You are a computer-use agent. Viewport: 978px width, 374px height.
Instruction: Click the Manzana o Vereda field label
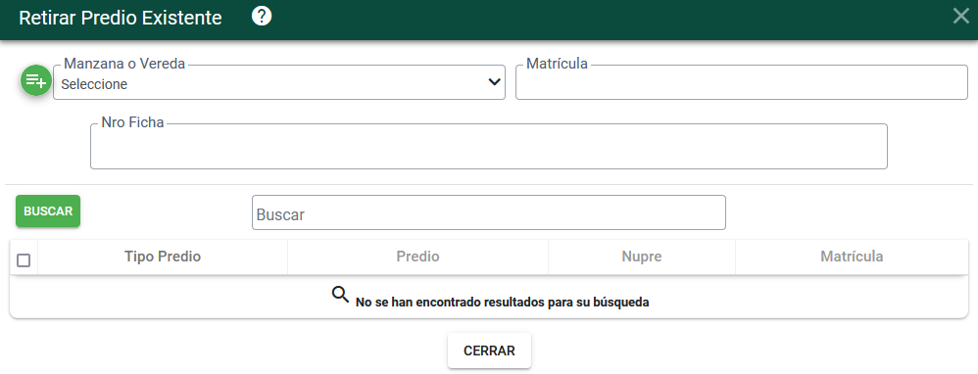[x=124, y=64]
